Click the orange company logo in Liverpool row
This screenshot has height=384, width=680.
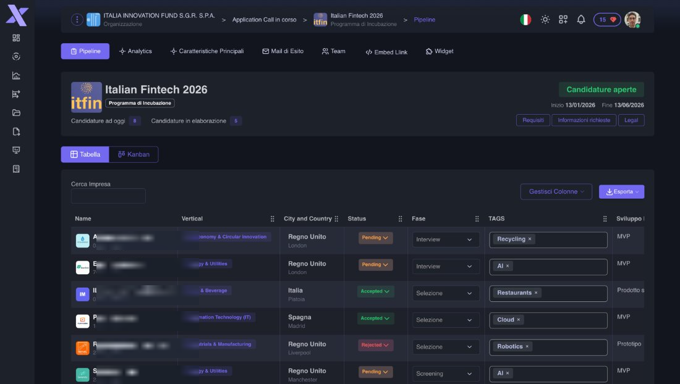(x=82, y=348)
